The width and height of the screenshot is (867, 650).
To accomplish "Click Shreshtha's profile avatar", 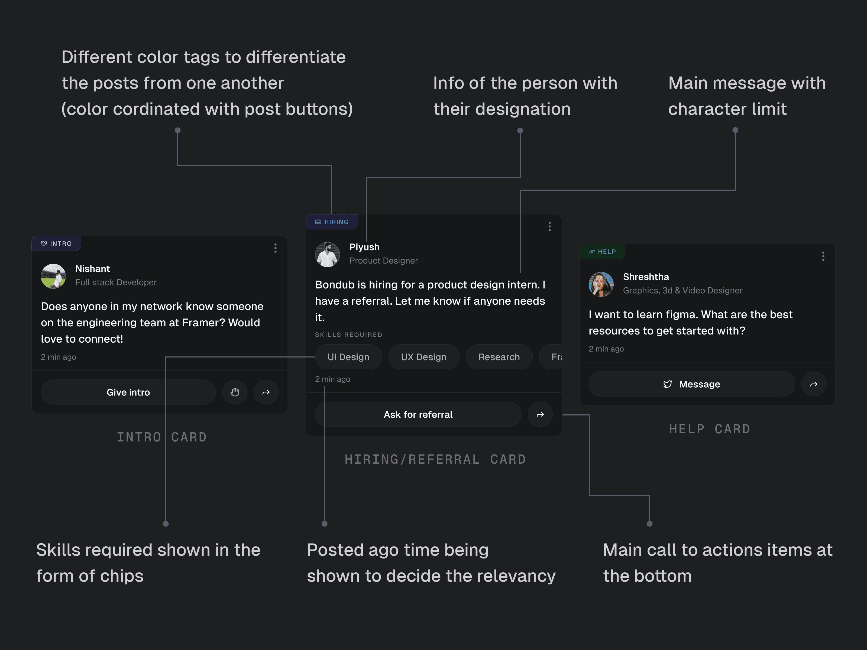I will (601, 284).
